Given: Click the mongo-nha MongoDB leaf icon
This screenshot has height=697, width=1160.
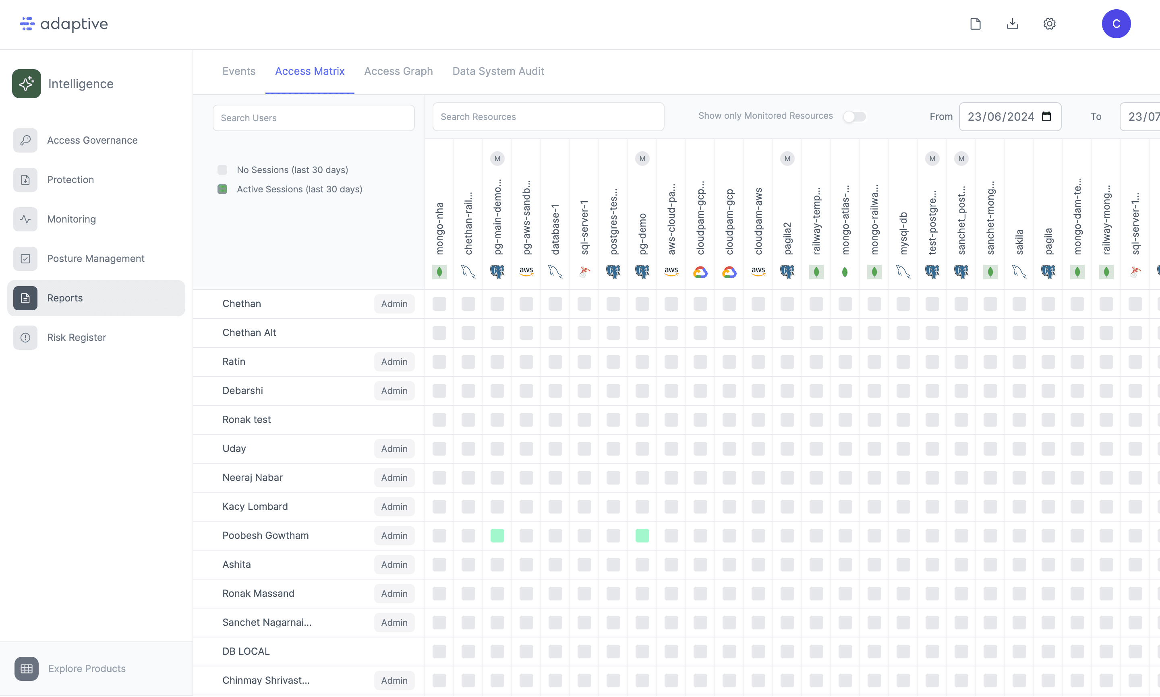Looking at the screenshot, I should click(439, 272).
